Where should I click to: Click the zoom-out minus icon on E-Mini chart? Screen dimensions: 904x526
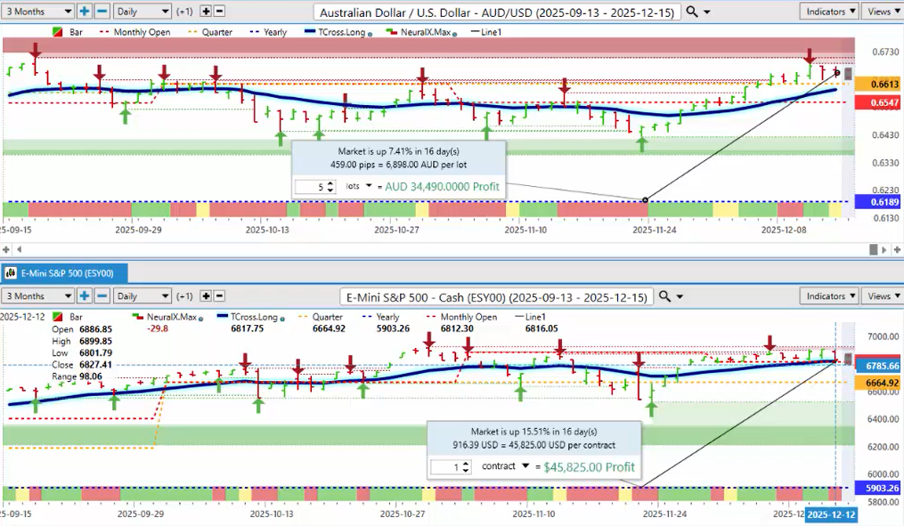tap(102, 296)
